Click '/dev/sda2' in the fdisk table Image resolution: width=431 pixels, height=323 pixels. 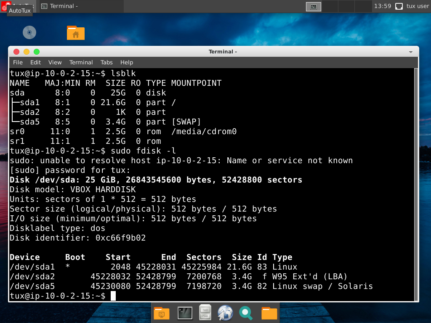coord(32,277)
